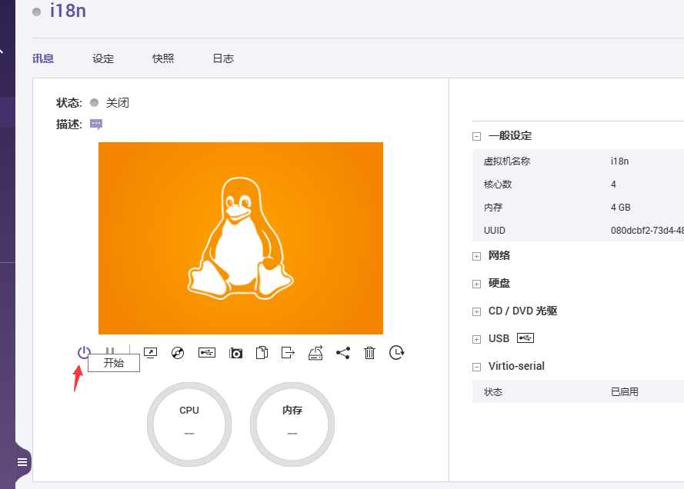Delete the VM with the trash icon
Viewport: 684px width, 489px height.
[369, 353]
